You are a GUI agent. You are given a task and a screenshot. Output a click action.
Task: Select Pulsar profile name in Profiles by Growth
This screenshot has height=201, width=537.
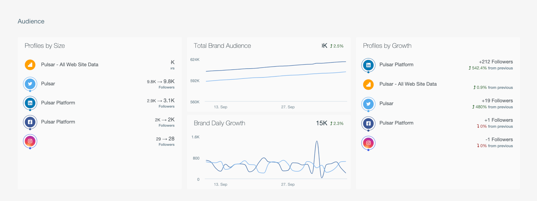point(386,103)
